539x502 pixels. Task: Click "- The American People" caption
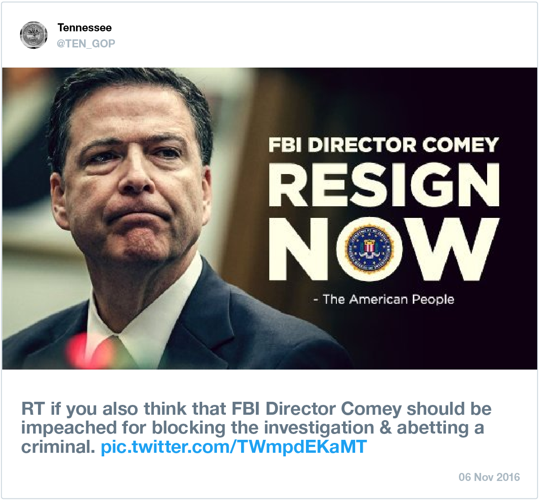coord(384,299)
